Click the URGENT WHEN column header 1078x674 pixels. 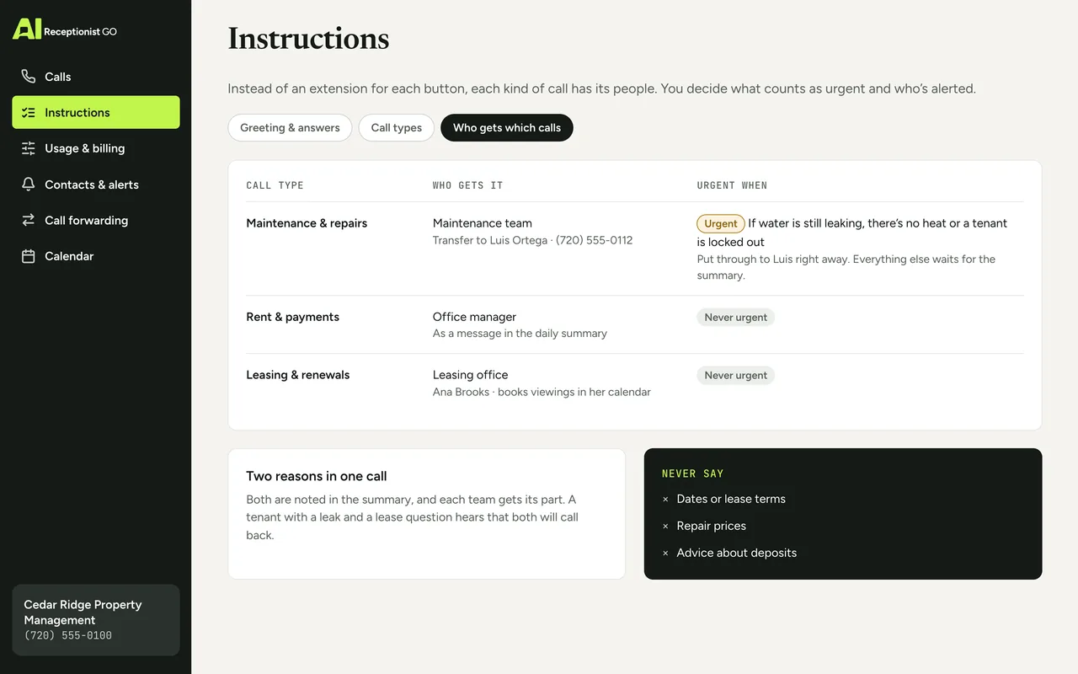[x=732, y=185]
